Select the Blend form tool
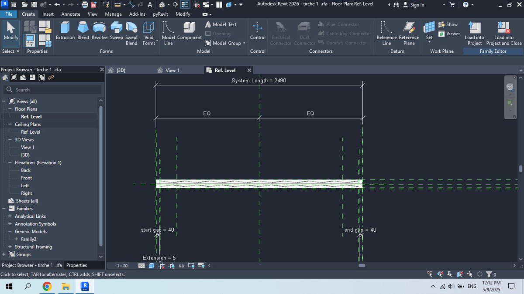Viewport: 524px width, 294px height. click(83, 31)
